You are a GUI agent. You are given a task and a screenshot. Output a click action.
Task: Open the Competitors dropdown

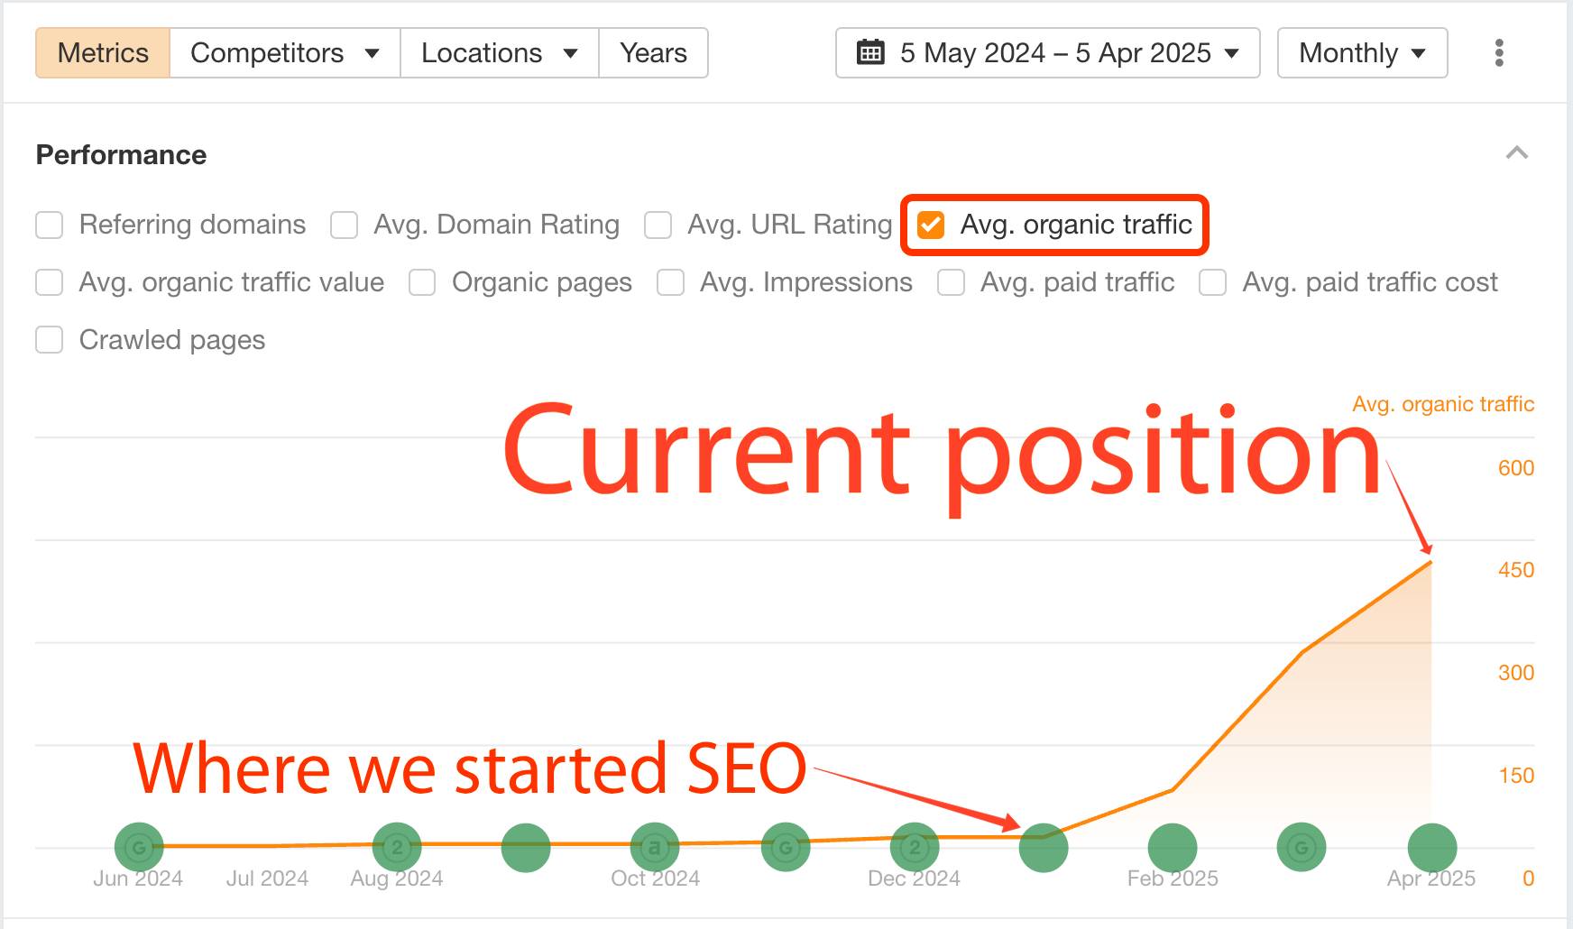tap(284, 53)
